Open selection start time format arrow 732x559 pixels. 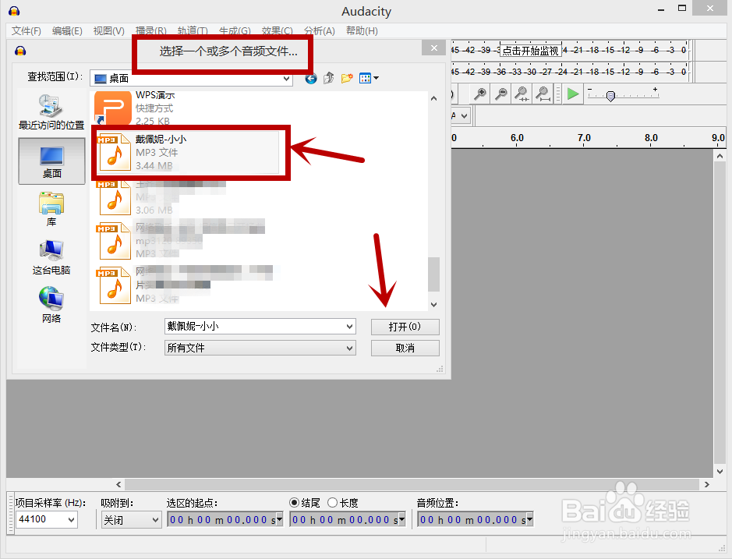[x=279, y=519]
